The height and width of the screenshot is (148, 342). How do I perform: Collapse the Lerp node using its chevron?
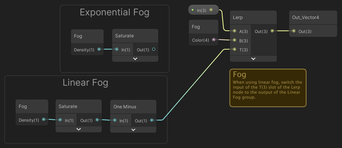pyautogui.click(x=253, y=58)
